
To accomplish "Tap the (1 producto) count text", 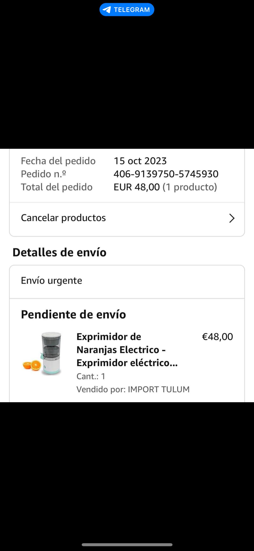I will click(190, 187).
